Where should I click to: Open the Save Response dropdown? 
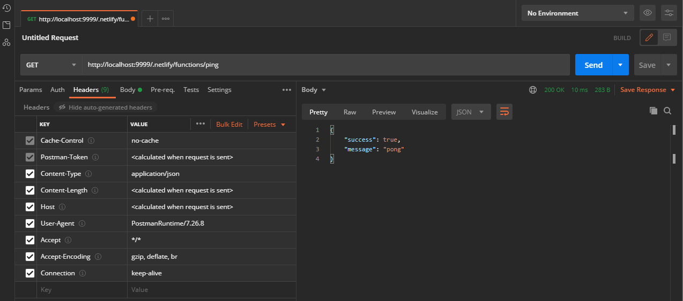[x=648, y=90]
